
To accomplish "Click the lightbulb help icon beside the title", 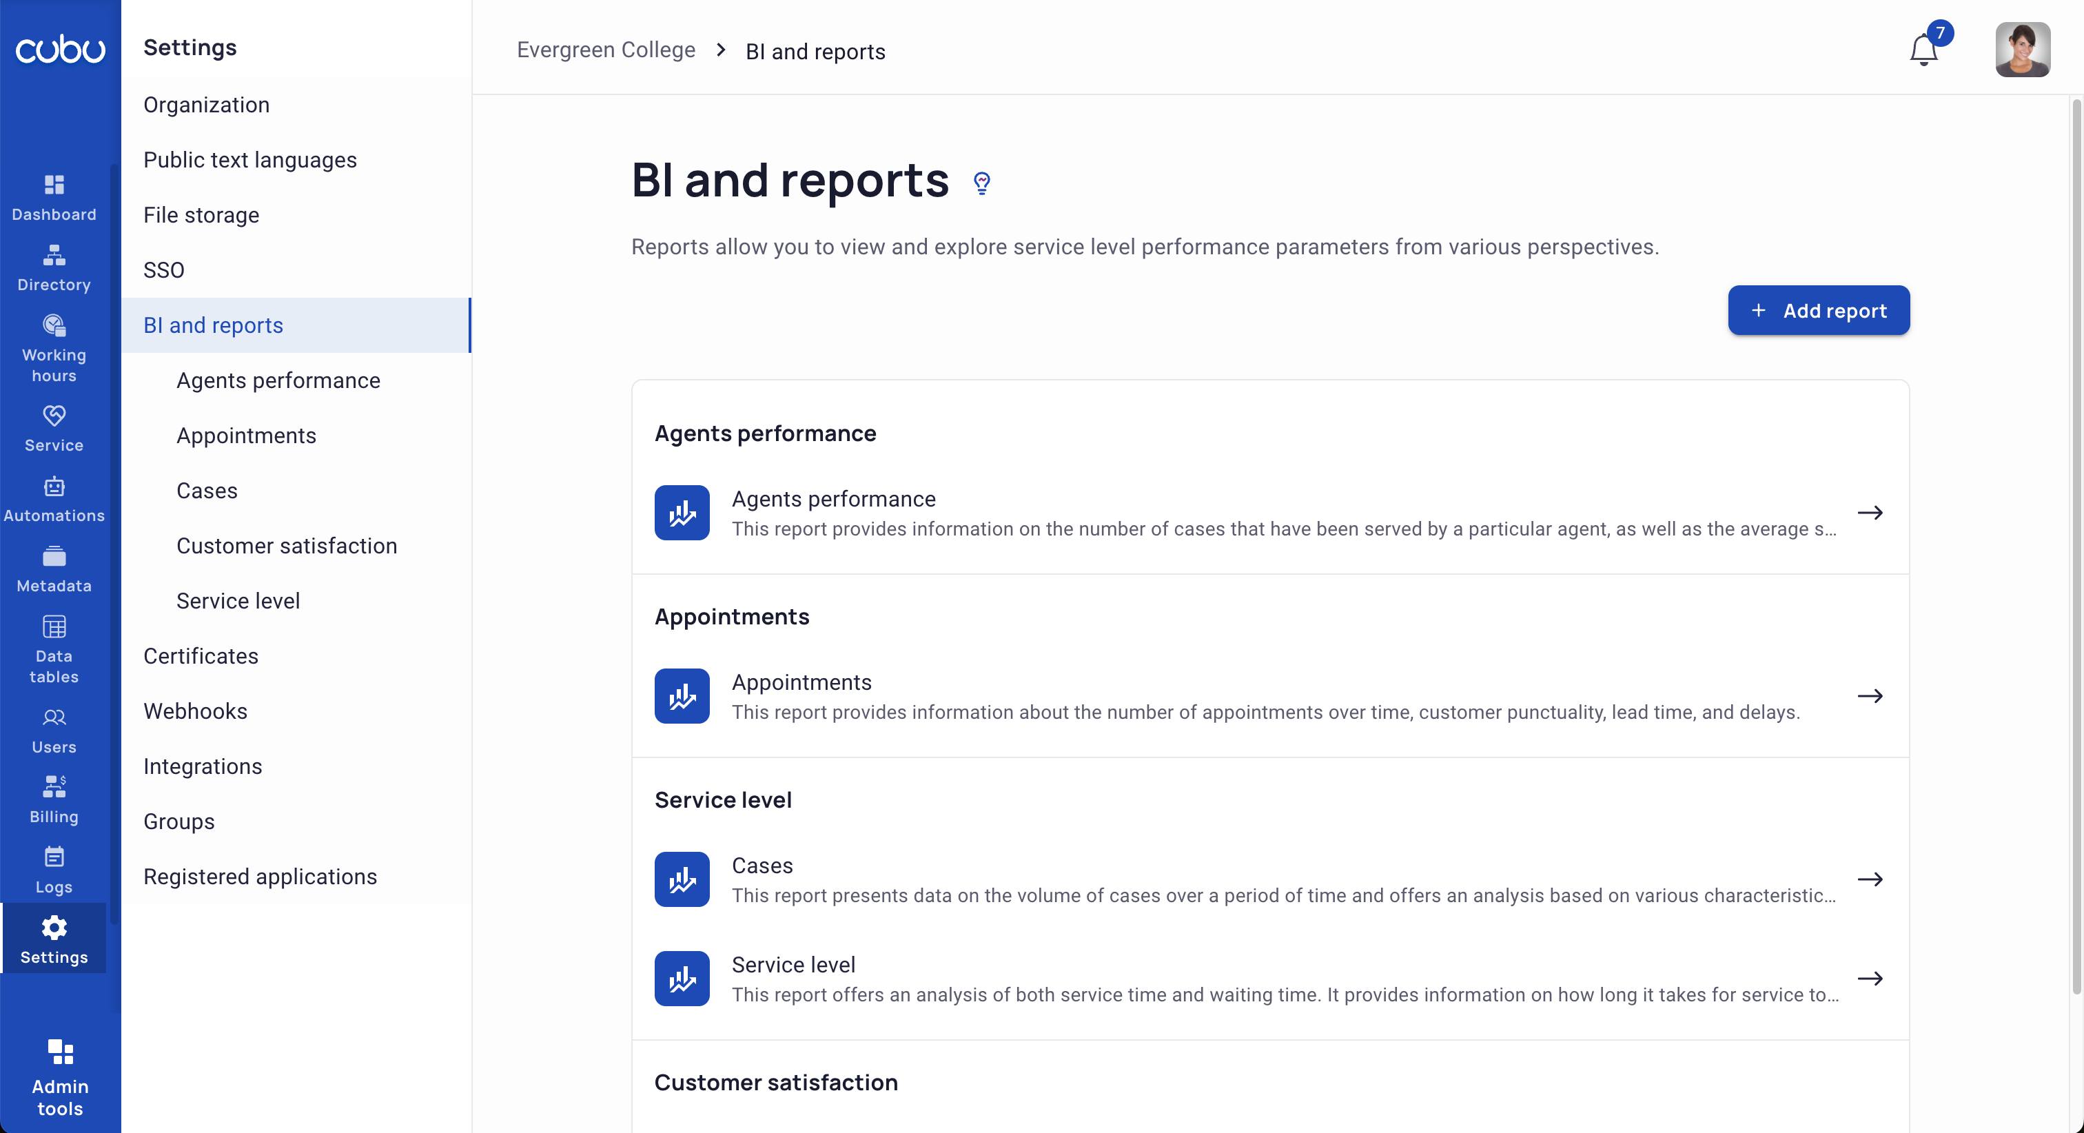I will (982, 183).
